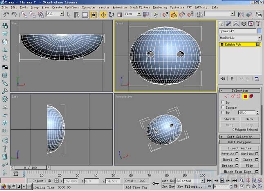Viewport: 264px width, 191px height.
Task: Select Border sub-object level icon
Action: tap(239, 96)
